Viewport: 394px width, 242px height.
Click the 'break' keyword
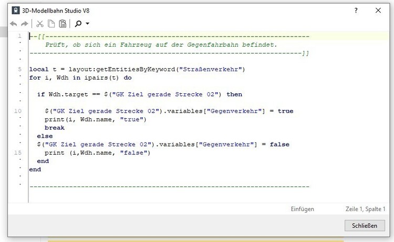[55, 128]
